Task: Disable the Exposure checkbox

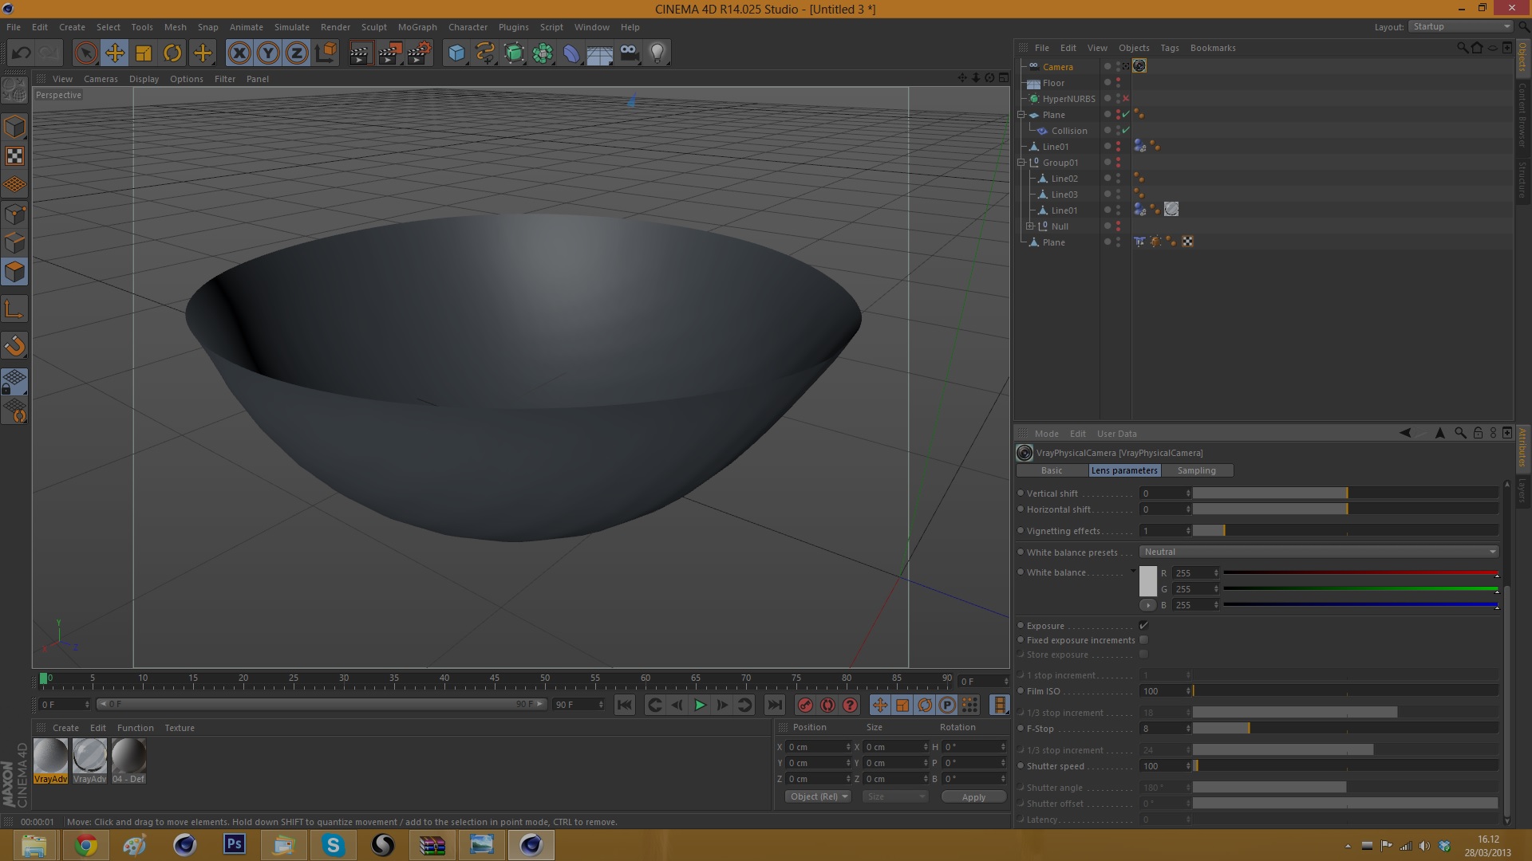Action: tap(1143, 626)
